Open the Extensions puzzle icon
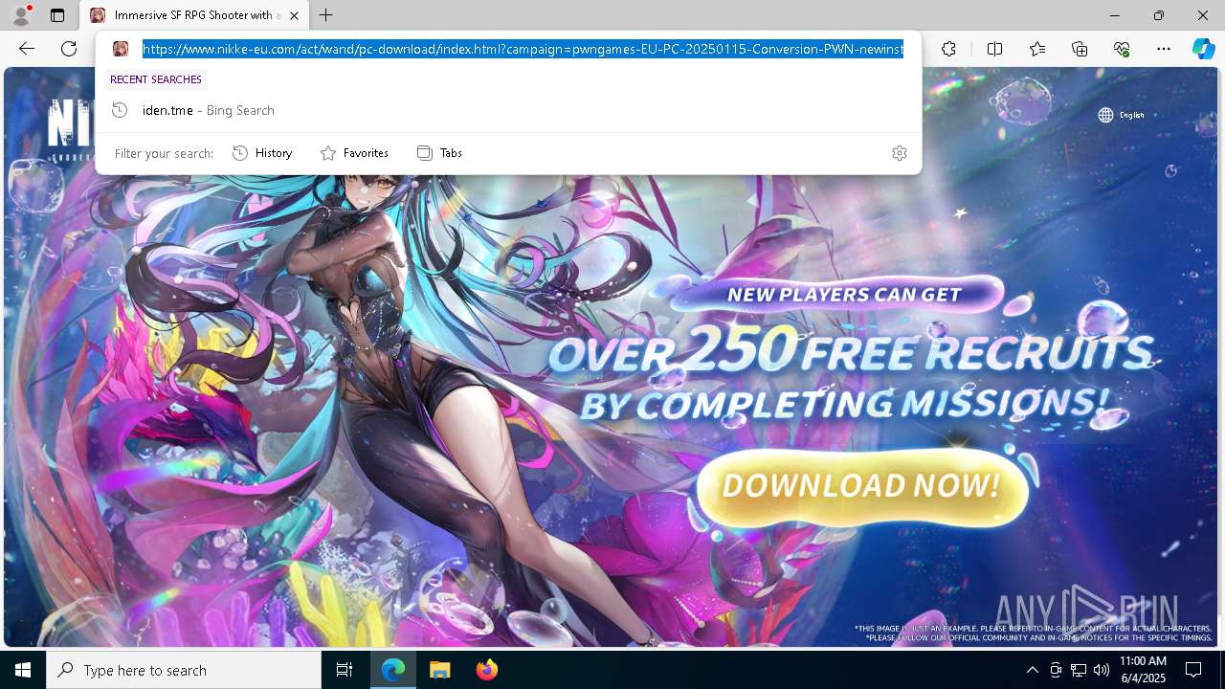This screenshot has height=689, width=1225. [x=948, y=49]
